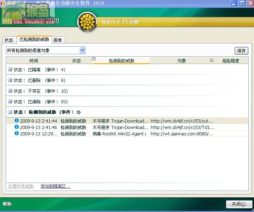Click the wm.ds4ijf.cn/x153/Td1 URL
Image resolution: width=254 pixels, height=212 pixels.
(182, 127)
